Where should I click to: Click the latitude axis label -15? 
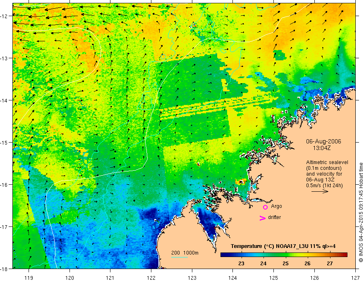pos(4,143)
